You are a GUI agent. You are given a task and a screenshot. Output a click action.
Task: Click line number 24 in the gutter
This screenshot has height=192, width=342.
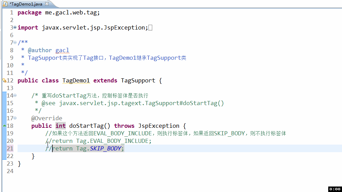pos(10,171)
